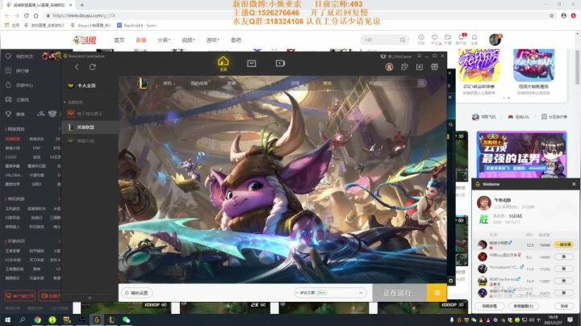
Task: Select 地下城与勇士 in WeGame sidebar
Action: point(90,114)
